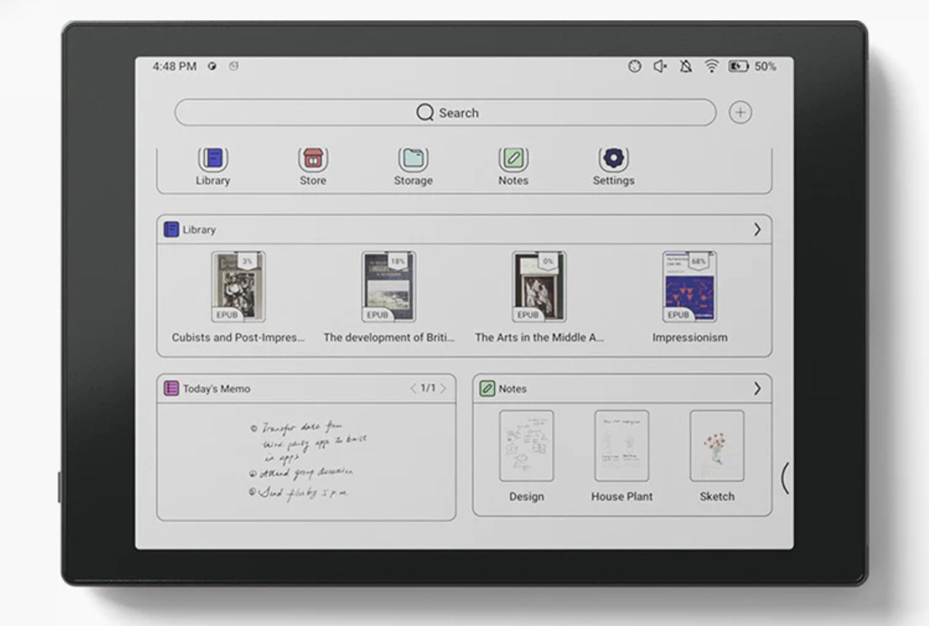This screenshot has height=626, width=929.
Task: Open the Library app icon
Action: [213, 160]
